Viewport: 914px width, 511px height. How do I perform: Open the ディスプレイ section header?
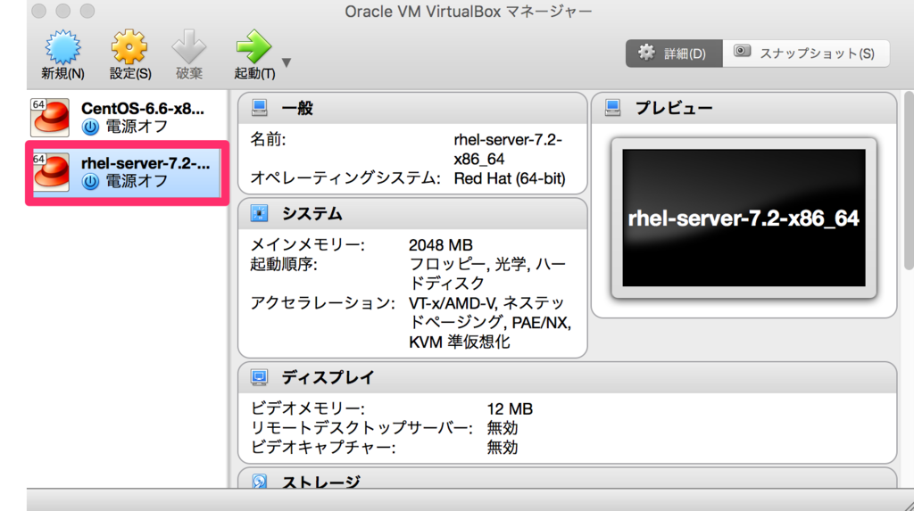[567, 377]
